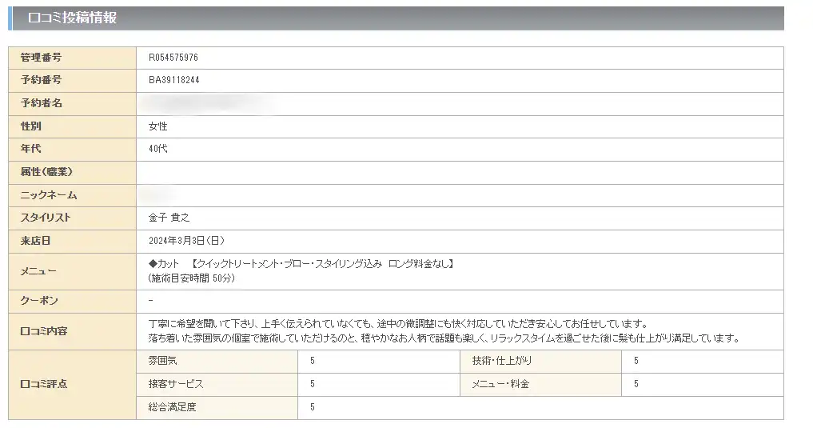
Task: Click the 年代 label cell
Action: point(72,150)
